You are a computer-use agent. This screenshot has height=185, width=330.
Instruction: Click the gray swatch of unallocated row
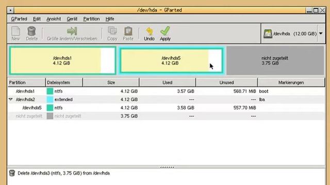(50, 116)
